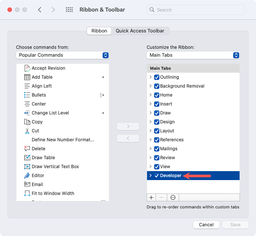Uncheck the Developer tab checkbox
This screenshot has width=256, height=236.
coord(157,176)
